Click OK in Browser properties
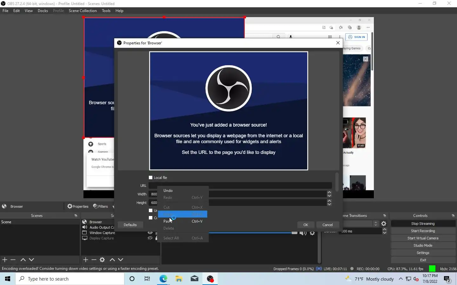 click(306, 225)
